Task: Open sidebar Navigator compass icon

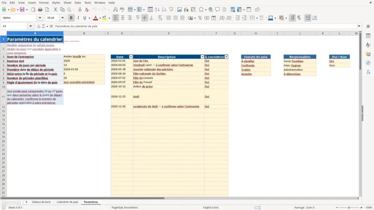Action: click(368, 63)
